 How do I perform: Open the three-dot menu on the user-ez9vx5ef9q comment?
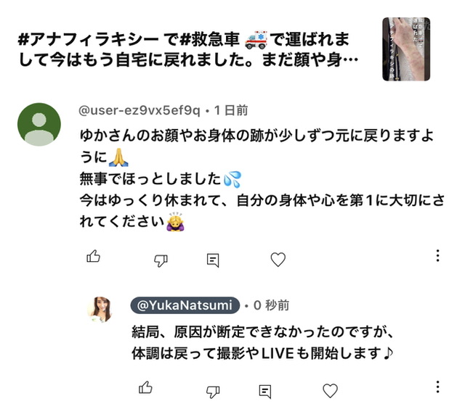coord(437,256)
